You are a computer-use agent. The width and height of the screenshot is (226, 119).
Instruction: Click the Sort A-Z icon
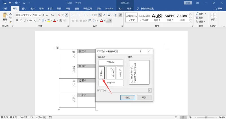coord(116,15)
